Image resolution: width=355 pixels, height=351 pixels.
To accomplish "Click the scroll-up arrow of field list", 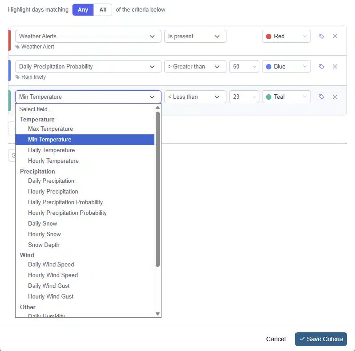I will (x=157, y=108).
